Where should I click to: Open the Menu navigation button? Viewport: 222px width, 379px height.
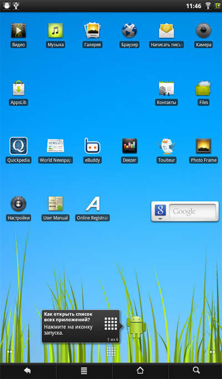pyautogui.click(x=84, y=370)
